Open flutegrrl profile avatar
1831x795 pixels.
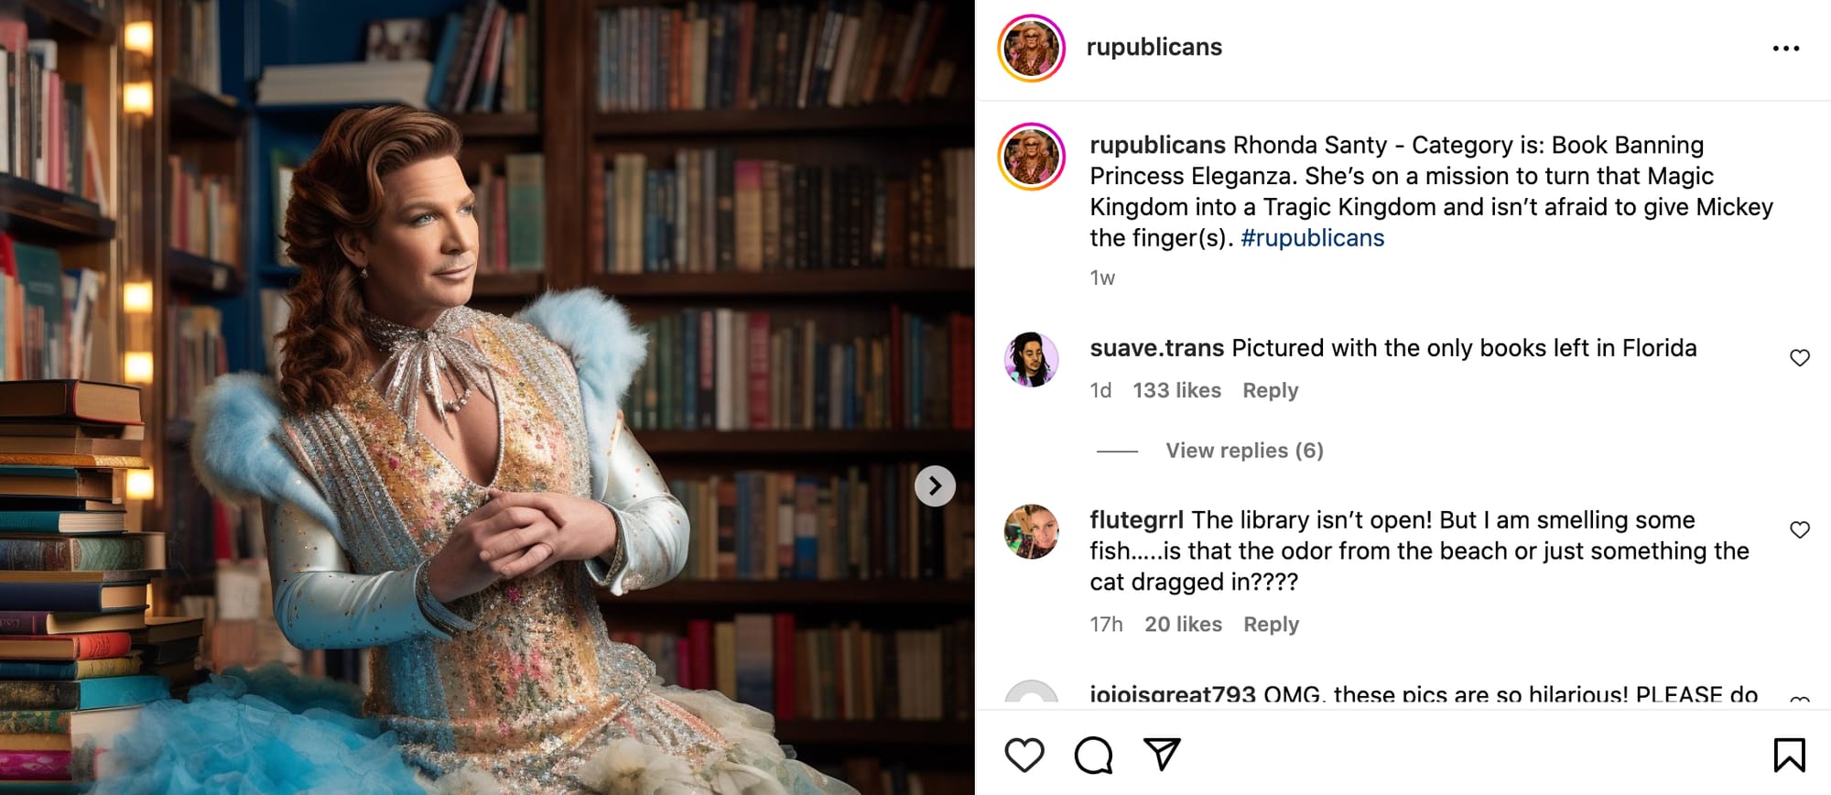pyautogui.click(x=1032, y=531)
